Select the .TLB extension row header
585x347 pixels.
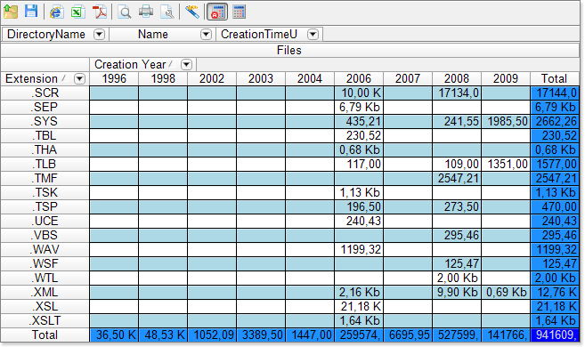[x=45, y=164]
